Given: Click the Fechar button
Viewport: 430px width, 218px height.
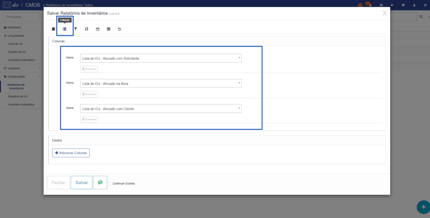Looking at the screenshot, I should pyautogui.click(x=58, y=182).
